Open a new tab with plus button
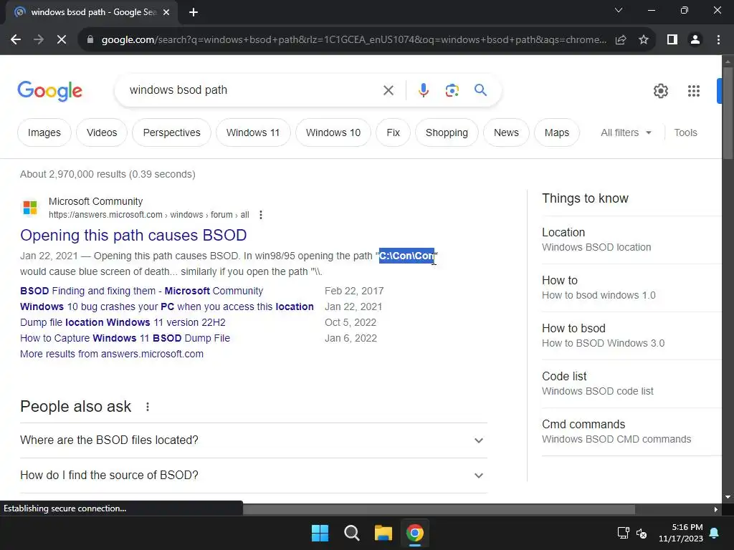Screen dimensions: 734x550 click(194, 12)
